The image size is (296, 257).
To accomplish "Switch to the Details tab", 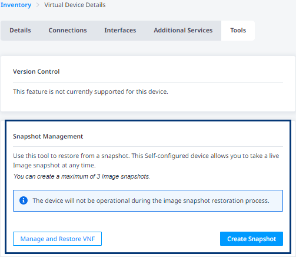I will click(x=20, y=31).
